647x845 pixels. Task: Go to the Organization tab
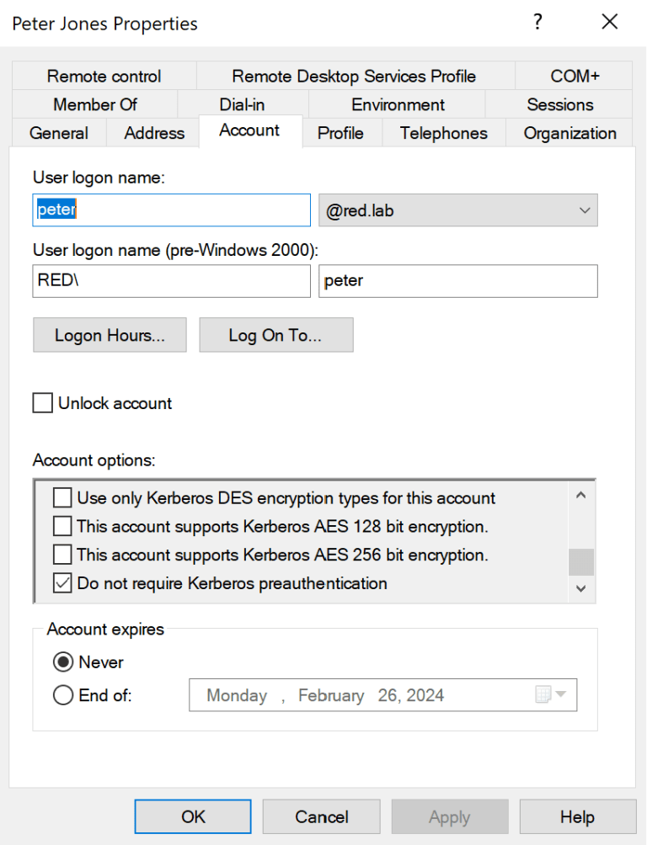coord(569,133)
